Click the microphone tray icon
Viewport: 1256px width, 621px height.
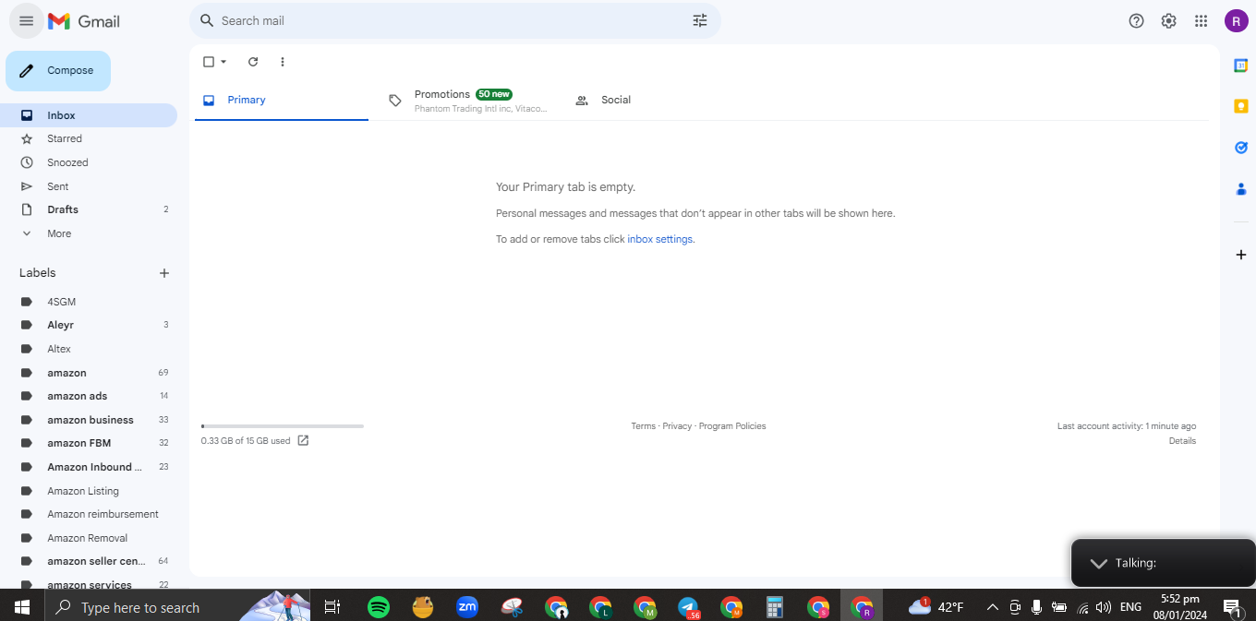click(x=1036, y=607)
